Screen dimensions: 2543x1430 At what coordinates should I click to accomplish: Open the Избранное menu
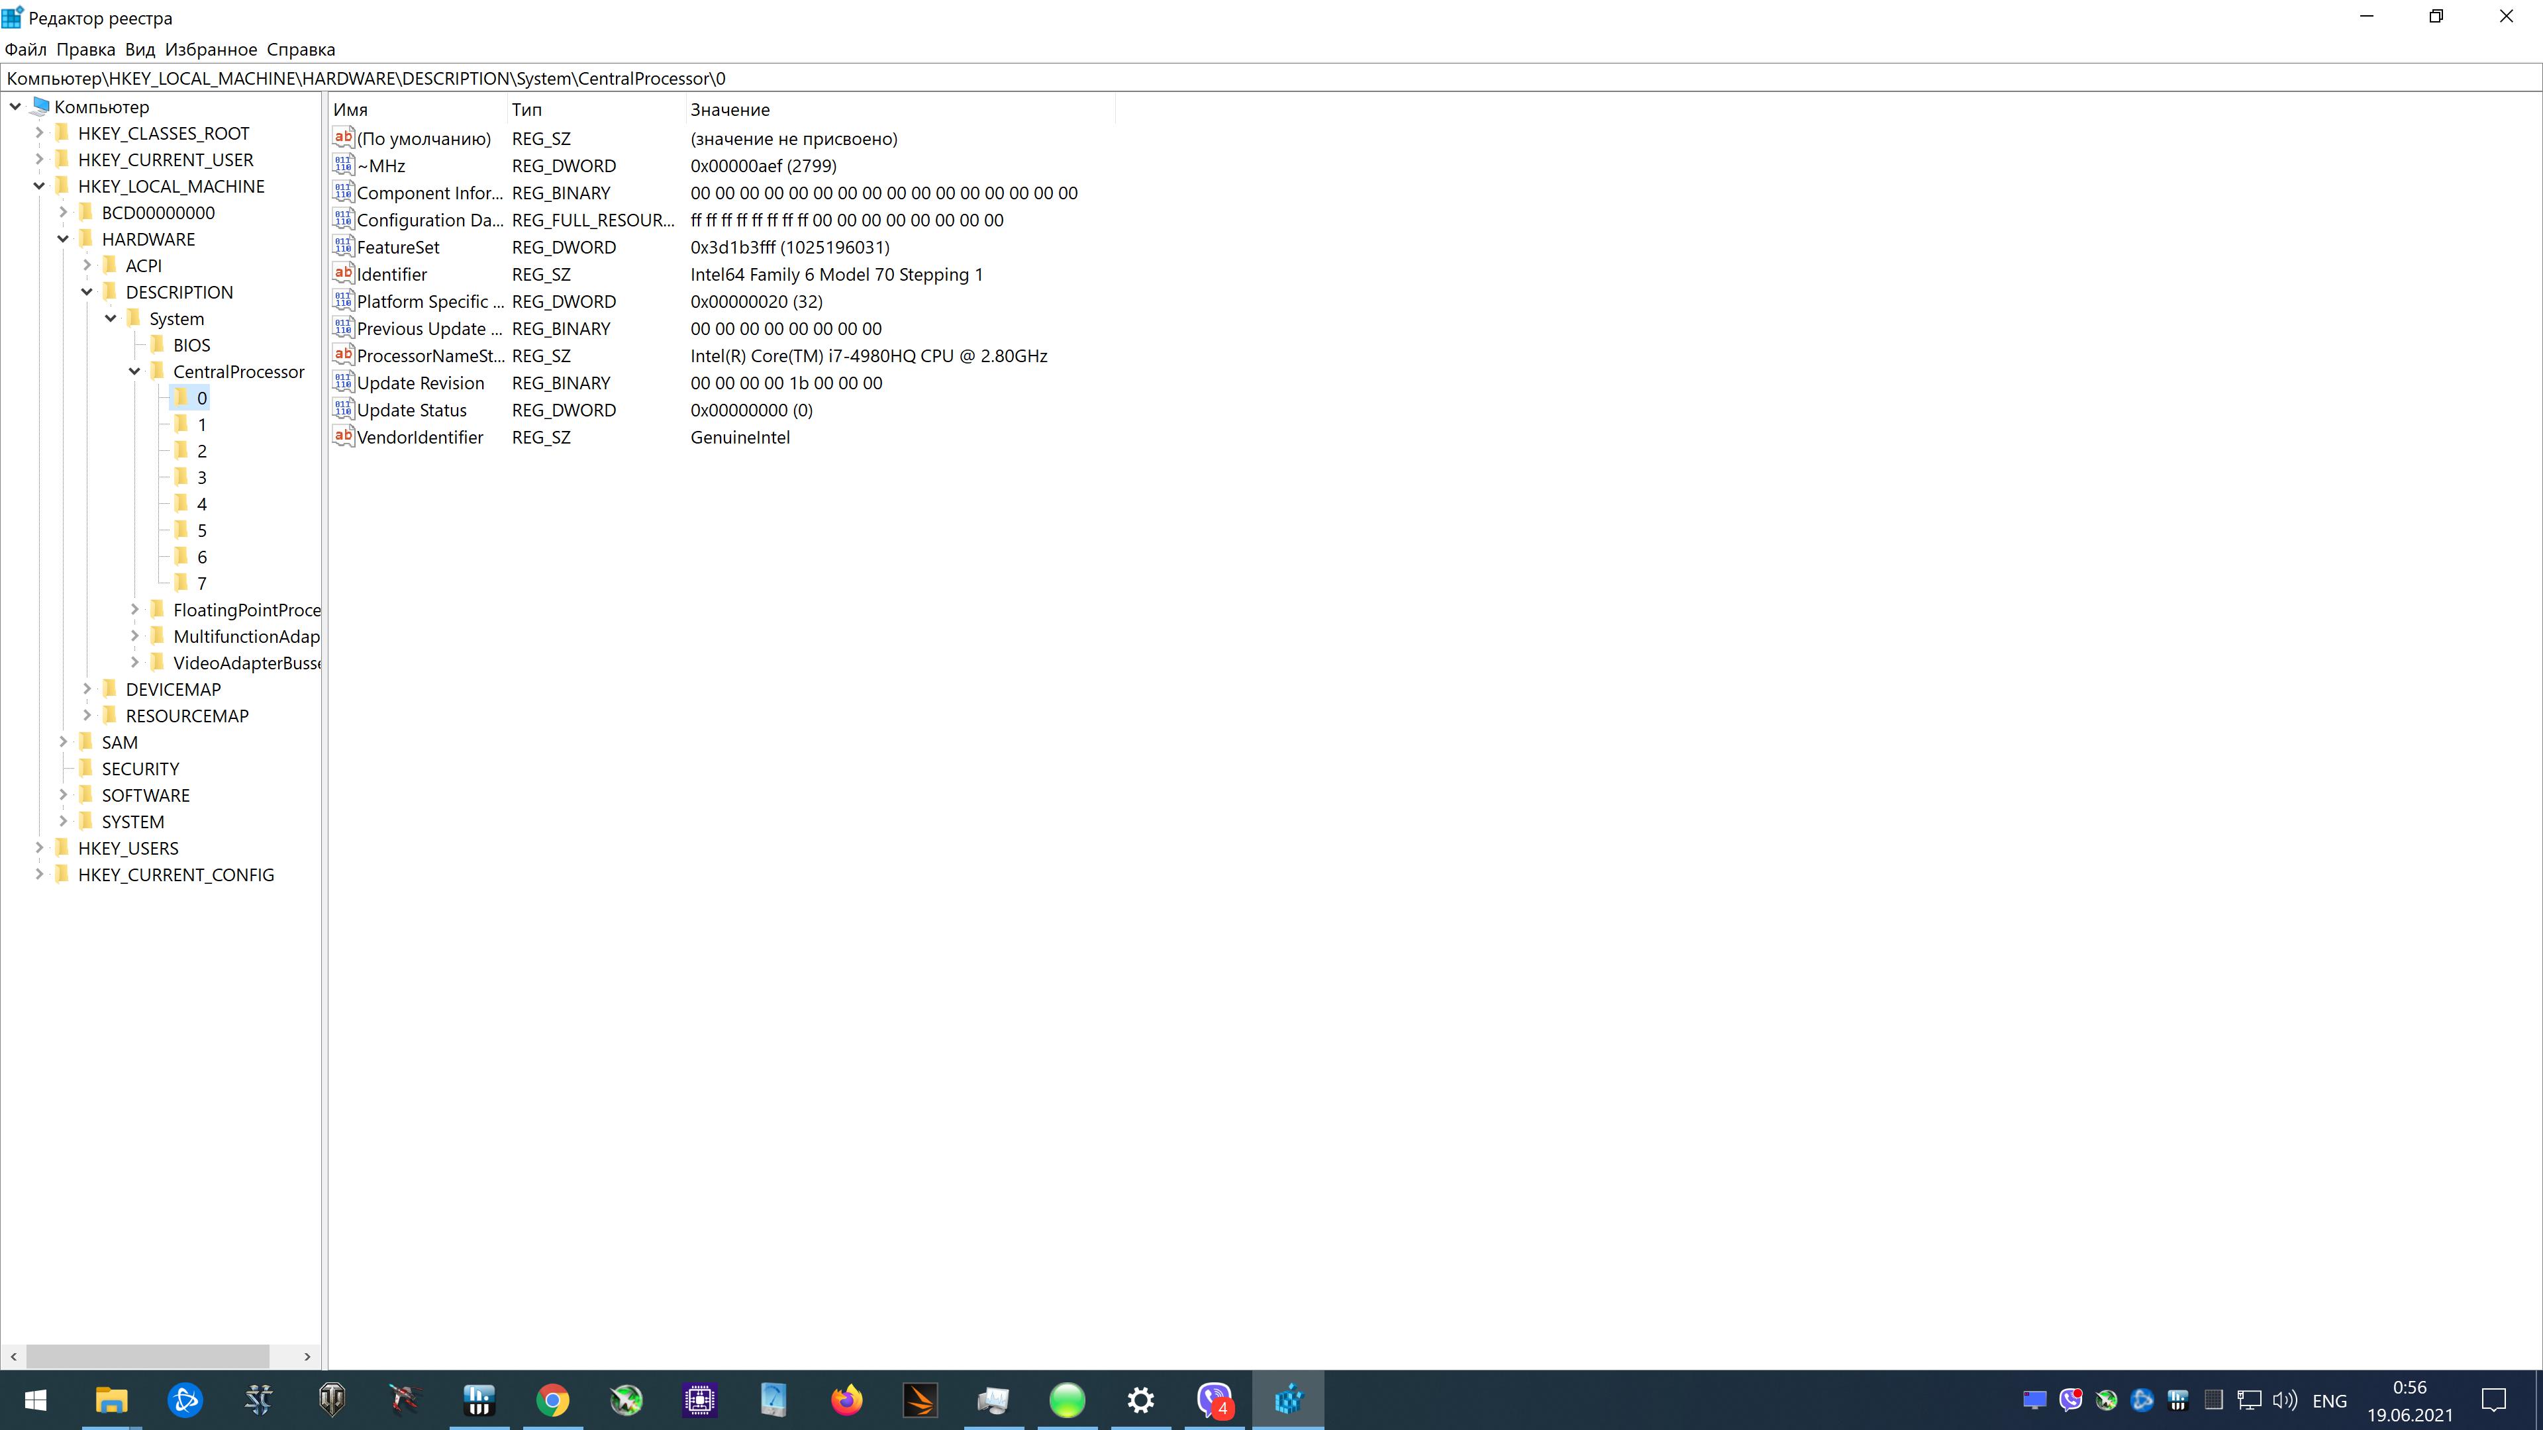[211, 50]
